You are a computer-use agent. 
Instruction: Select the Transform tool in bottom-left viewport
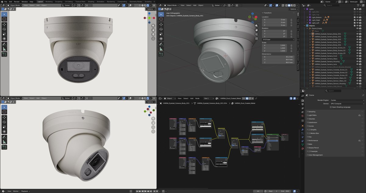(x=4, y=132)
